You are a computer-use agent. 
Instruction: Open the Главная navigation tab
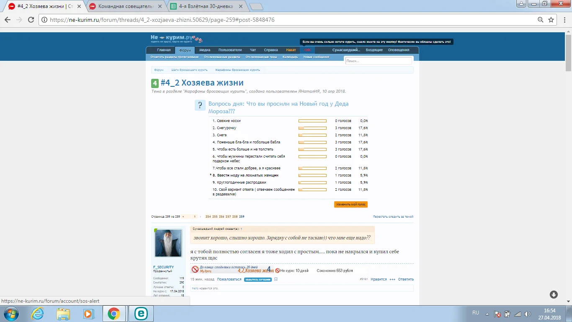164,50
